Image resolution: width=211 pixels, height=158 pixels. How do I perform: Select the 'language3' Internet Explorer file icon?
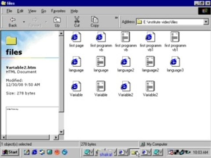pos(175,61)
